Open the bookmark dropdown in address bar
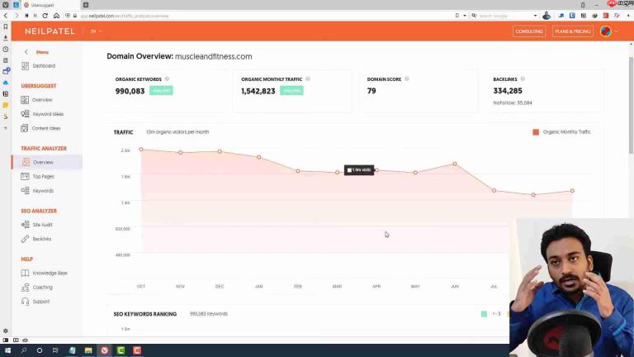Image resolution: width=634 pixels, height=357 pixels. coord(465,16)
